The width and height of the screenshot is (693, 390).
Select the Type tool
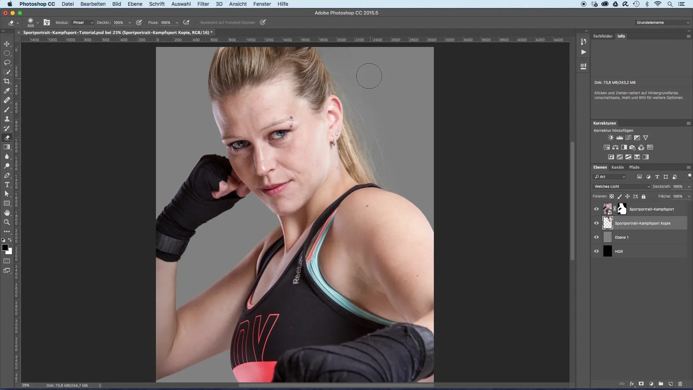coord(7,185)
